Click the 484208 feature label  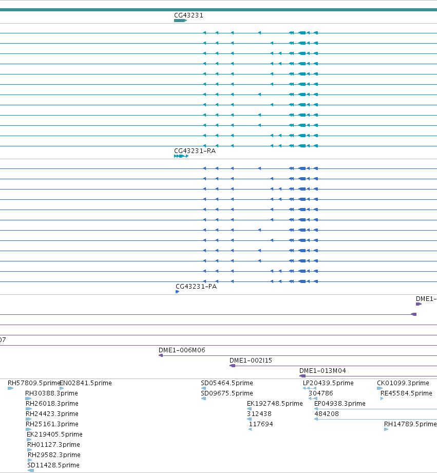(326, 413)
